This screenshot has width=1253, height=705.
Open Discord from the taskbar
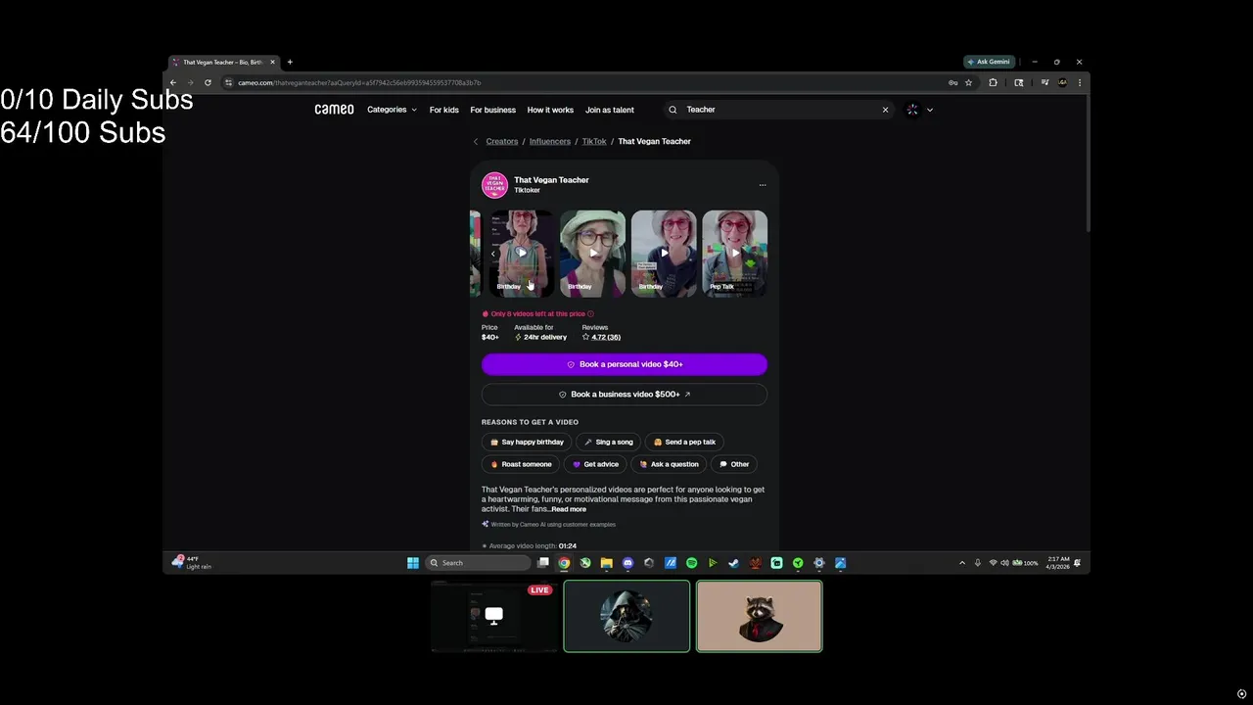coord(627,563)
